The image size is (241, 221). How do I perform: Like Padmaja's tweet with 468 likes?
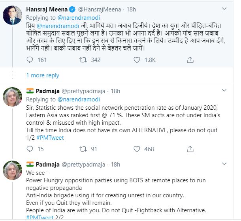[137, 149]
